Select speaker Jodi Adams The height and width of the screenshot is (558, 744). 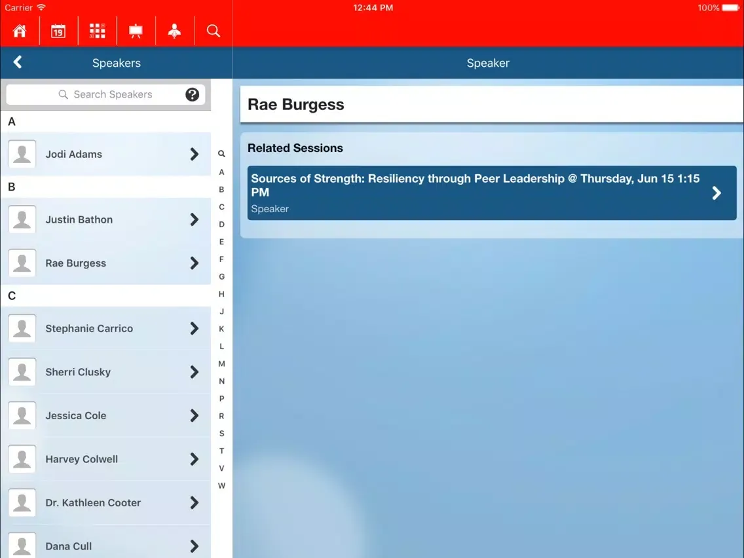106,154
